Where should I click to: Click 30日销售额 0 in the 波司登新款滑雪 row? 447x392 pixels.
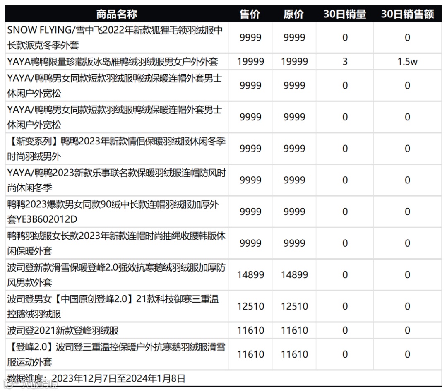pos(407,275)
